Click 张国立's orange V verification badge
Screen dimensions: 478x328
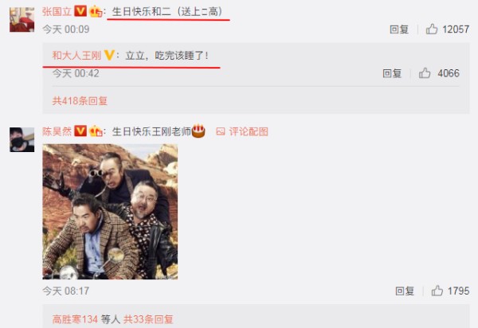click(80, 12)
